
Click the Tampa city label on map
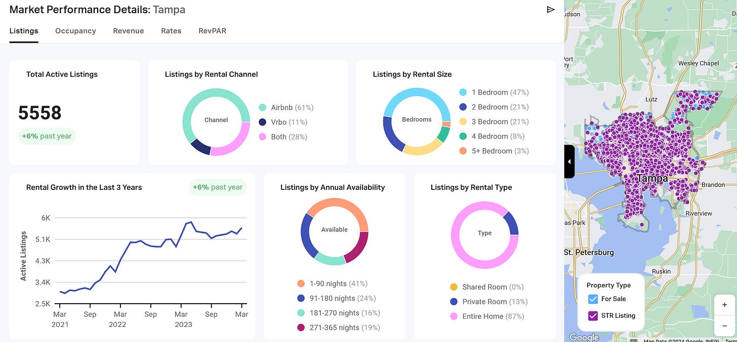(651, 178)
